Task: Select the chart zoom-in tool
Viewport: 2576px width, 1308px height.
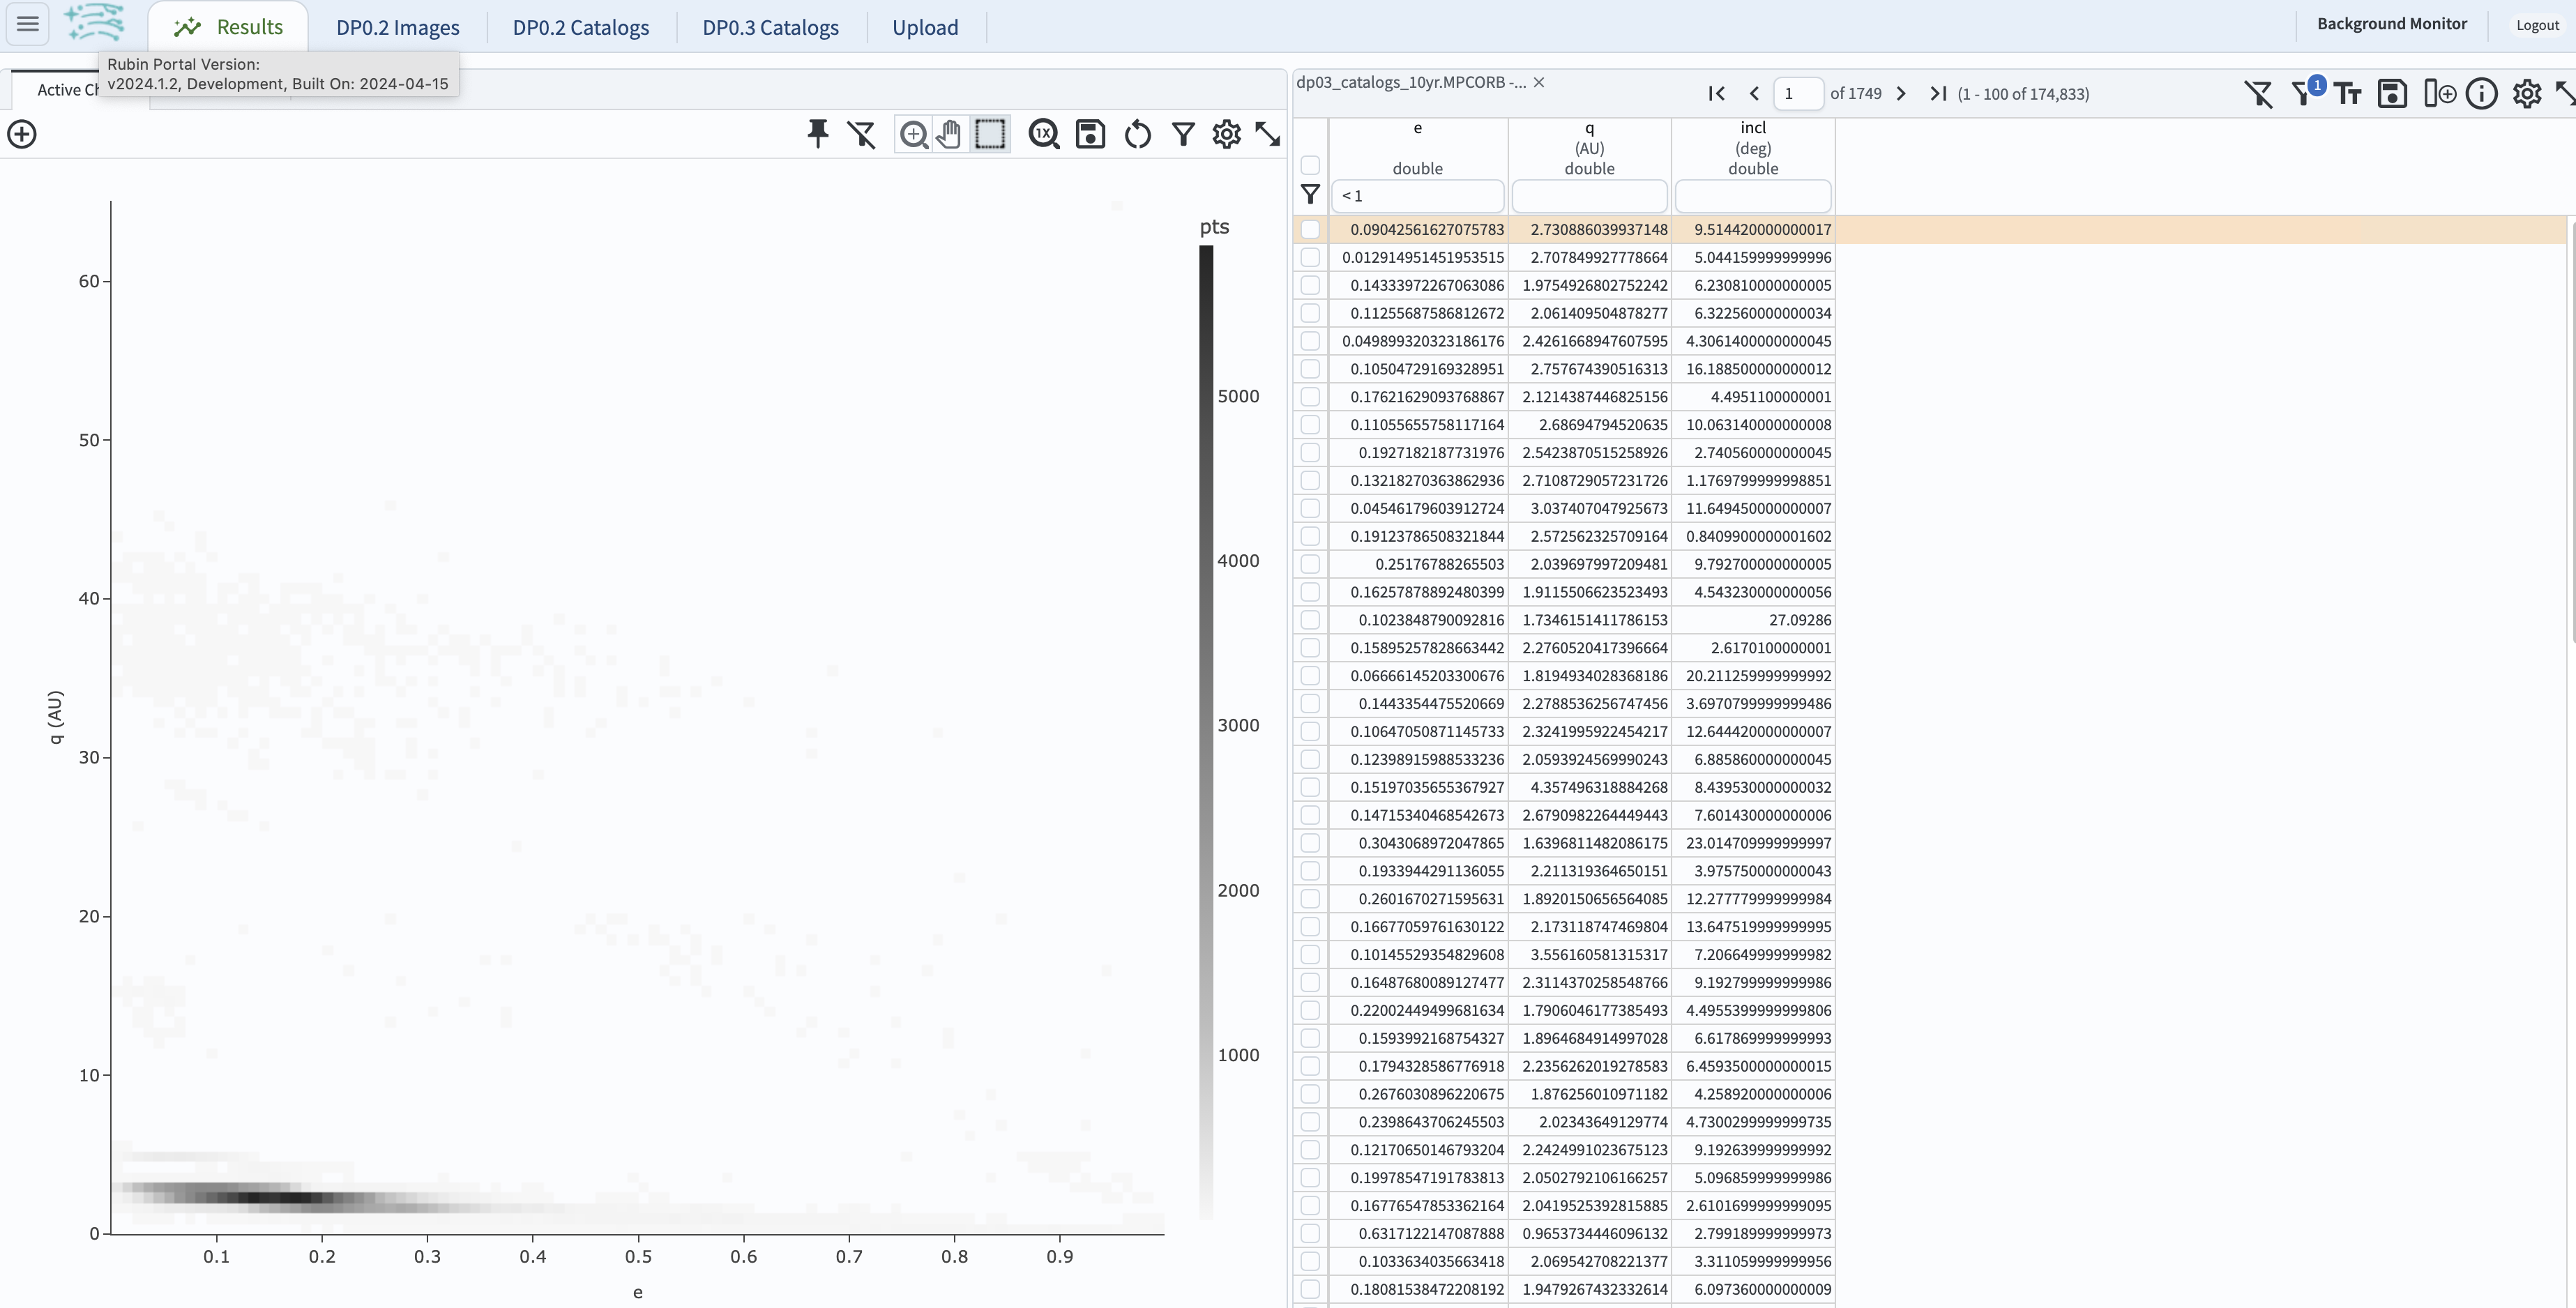Action: click(x=913, y=134)
